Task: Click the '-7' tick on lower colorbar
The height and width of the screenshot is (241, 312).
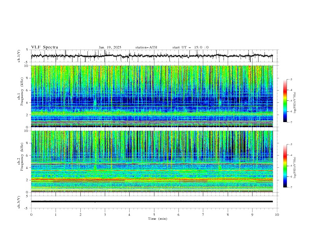Action: [290, 187]
